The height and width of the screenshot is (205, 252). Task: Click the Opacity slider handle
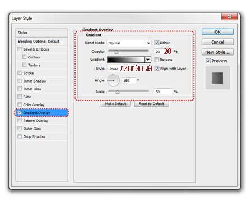click(116, 52)
